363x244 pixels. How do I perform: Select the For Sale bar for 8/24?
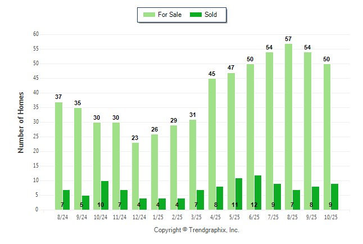(x=58, y=156)
